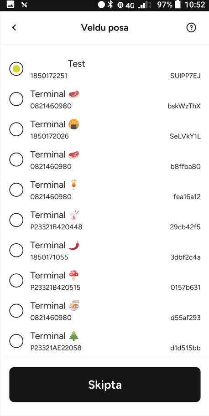Select the Test radio button

(16, 69)
